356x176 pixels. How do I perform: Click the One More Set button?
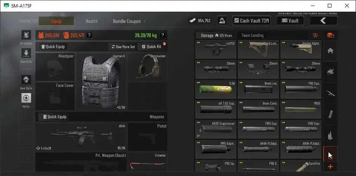[x=123, y=47]
